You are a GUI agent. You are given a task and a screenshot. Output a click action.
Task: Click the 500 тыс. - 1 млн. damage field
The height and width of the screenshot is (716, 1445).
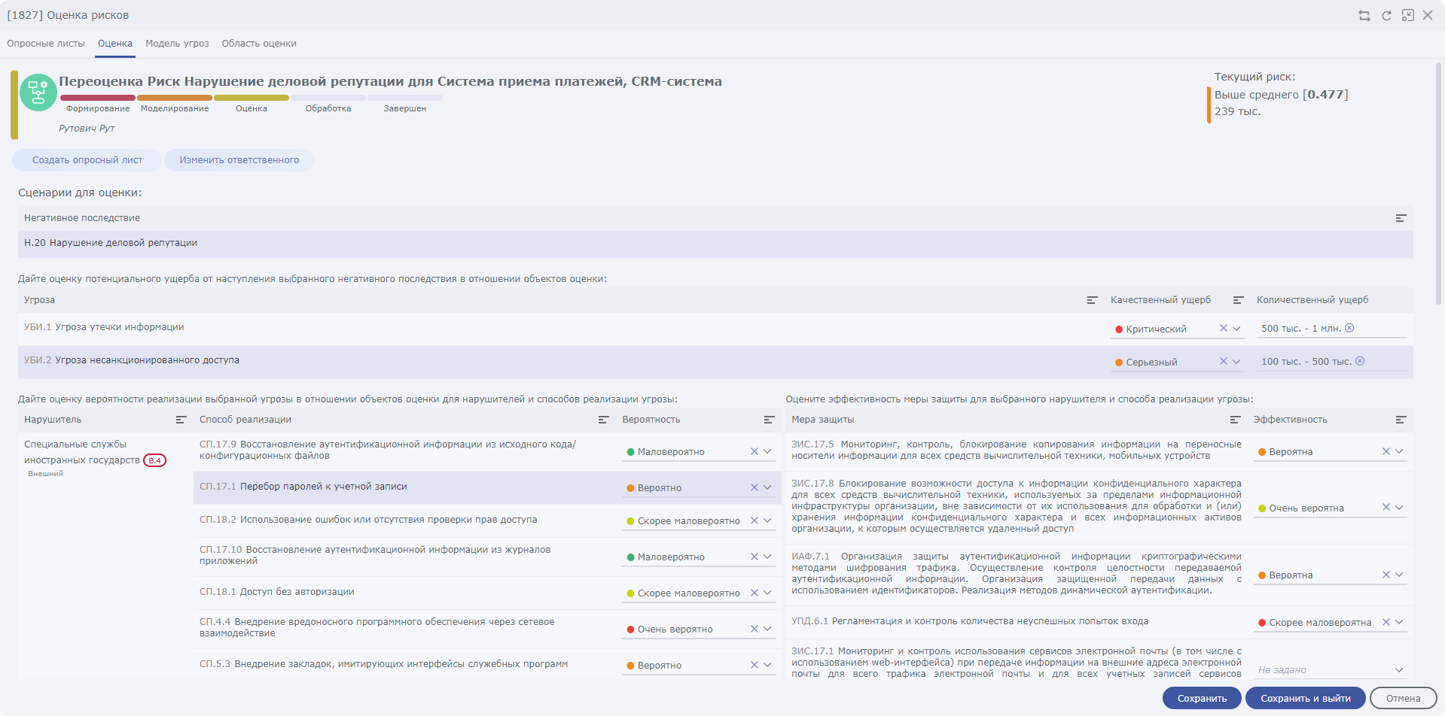coord(1332,329)
